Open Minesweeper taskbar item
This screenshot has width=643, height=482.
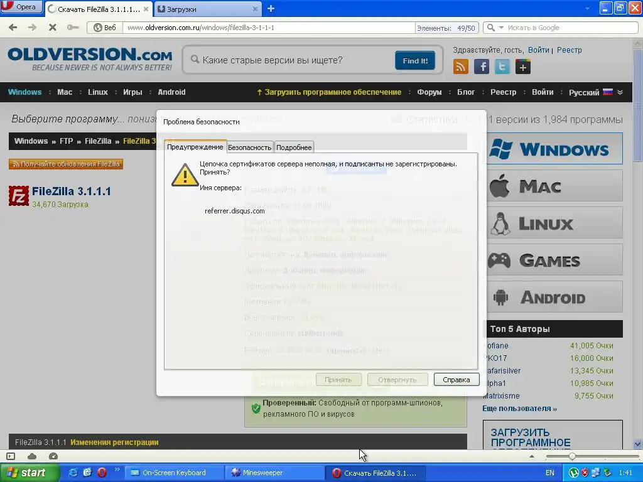[275, 473]
